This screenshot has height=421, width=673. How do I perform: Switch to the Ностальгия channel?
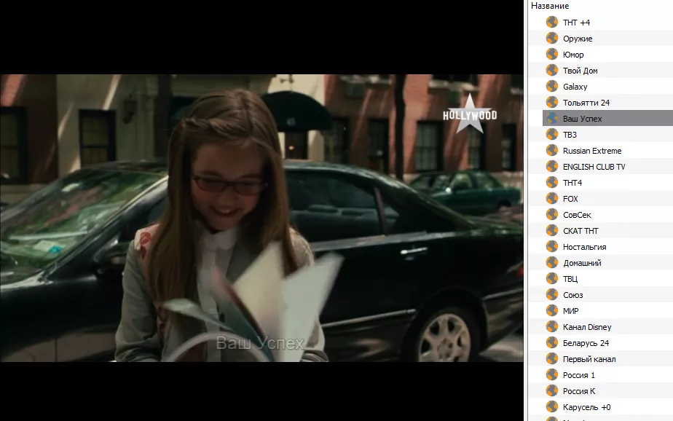click(x=585, y=247)
